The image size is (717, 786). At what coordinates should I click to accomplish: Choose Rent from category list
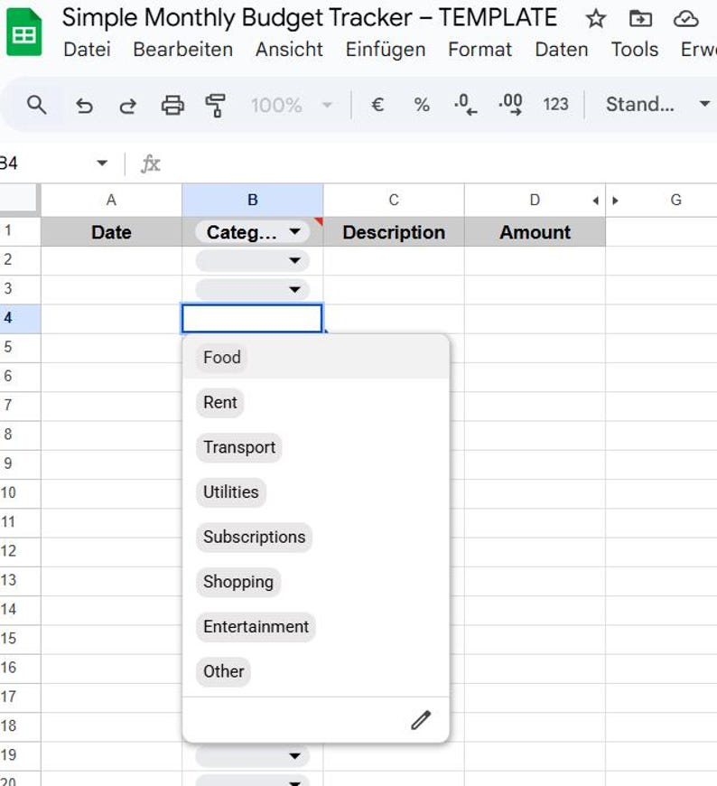click(x=316, y=403)
